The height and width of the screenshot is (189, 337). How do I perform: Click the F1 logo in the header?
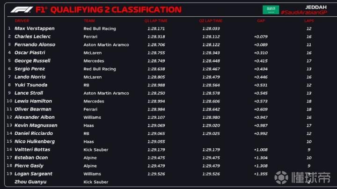tap(21, 9)
